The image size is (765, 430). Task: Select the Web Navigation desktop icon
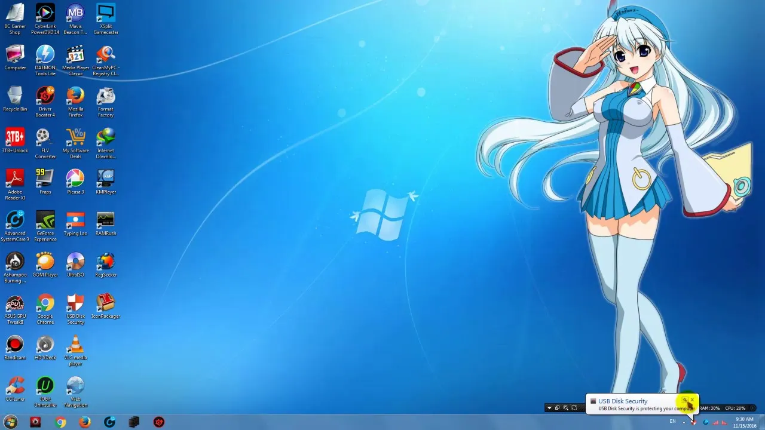[75, 392]
